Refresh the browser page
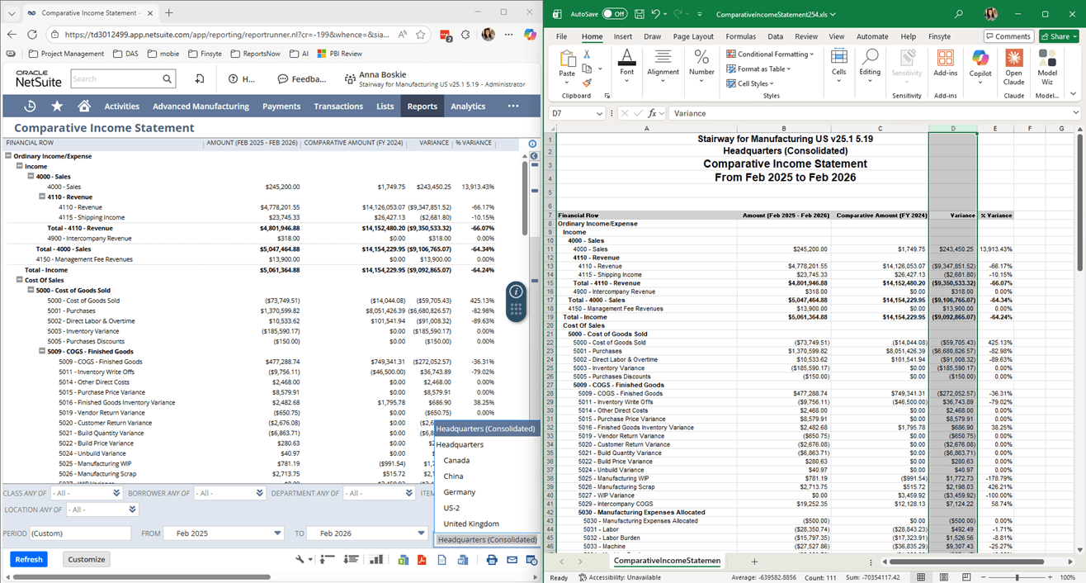The width and height of the screenshot is (1086, 583). 32,35
